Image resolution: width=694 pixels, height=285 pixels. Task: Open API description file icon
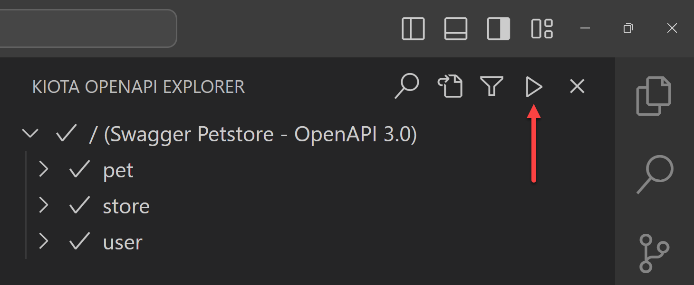click(x=450, y=87)
